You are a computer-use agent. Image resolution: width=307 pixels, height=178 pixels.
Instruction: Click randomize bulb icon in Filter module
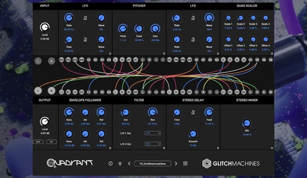click(164, 148)
